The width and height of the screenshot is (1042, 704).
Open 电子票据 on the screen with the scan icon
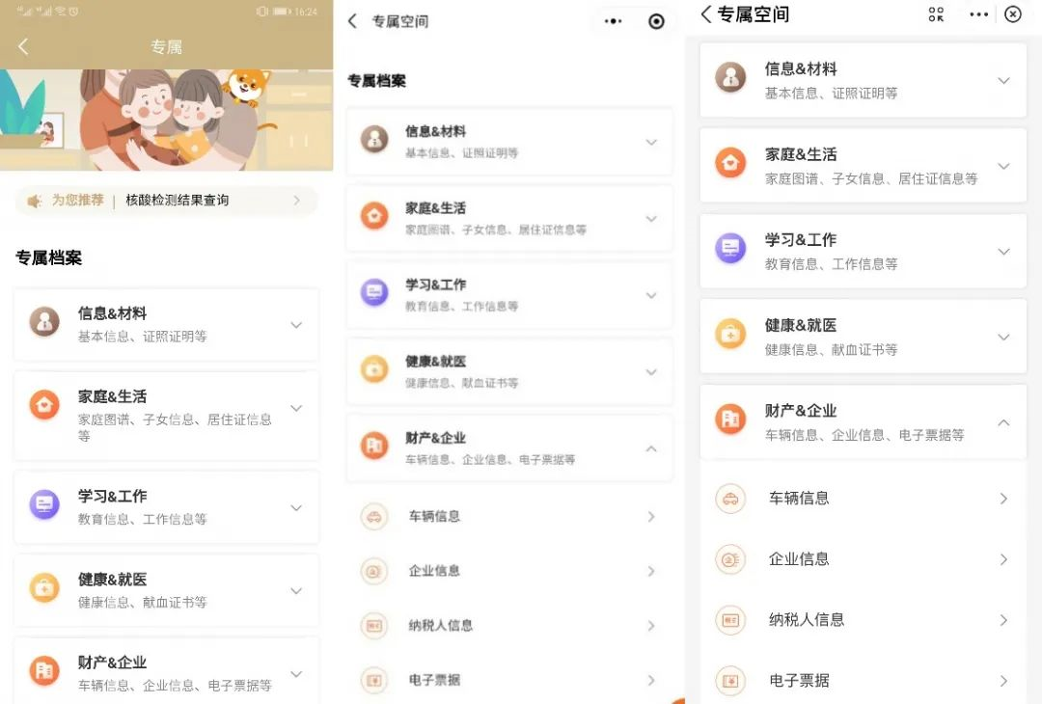[x=864, y=681]
